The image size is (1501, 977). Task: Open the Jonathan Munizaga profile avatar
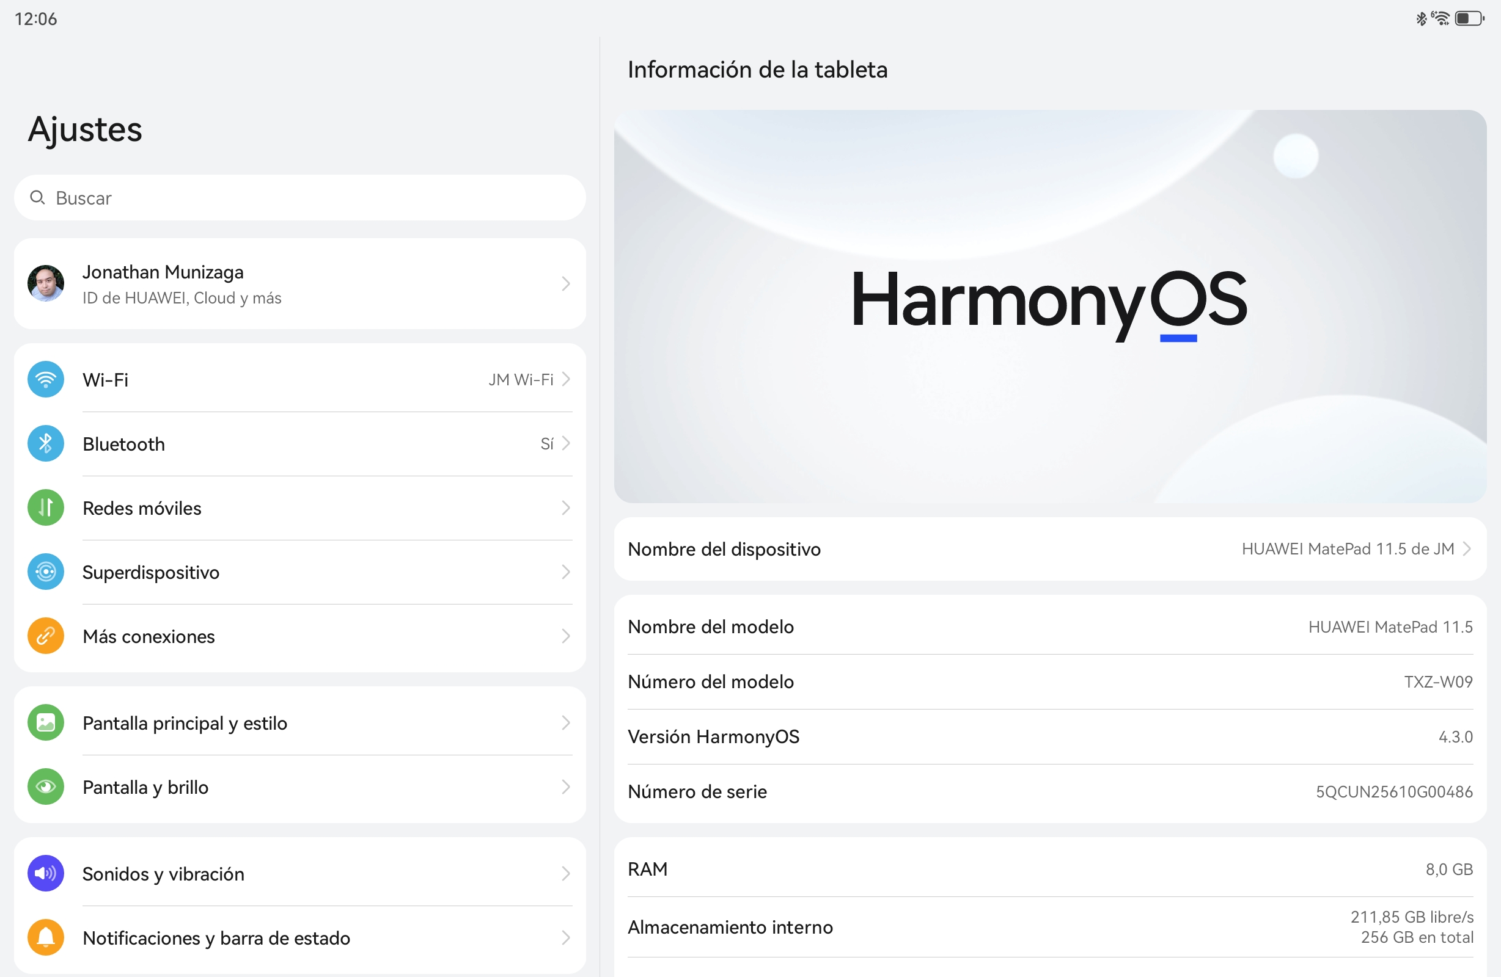[45, 284]
